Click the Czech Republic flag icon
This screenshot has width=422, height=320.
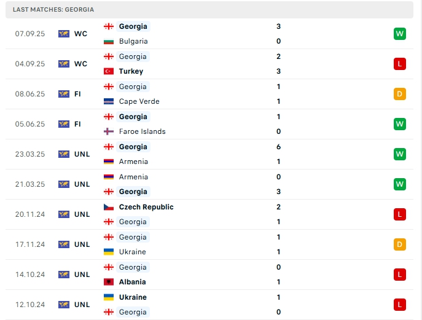click(109, 207)
